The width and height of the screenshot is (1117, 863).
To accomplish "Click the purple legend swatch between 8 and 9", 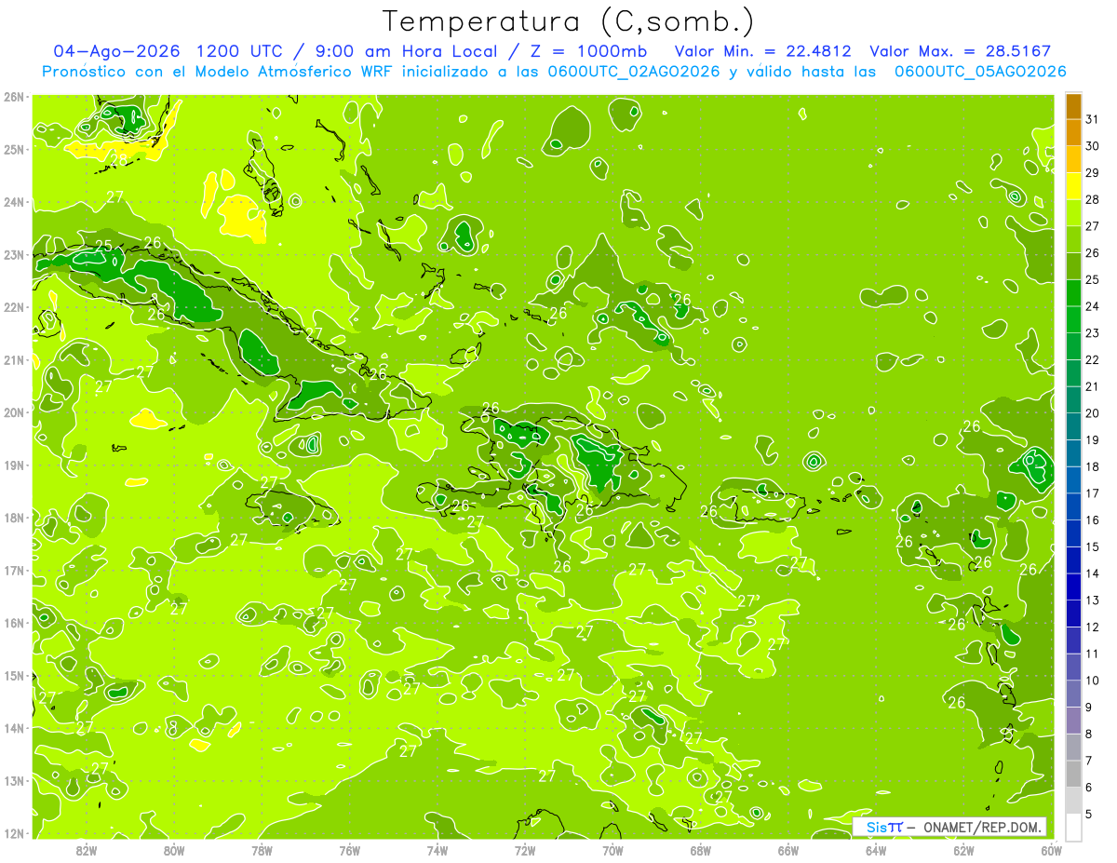I will click(1073, 721).
